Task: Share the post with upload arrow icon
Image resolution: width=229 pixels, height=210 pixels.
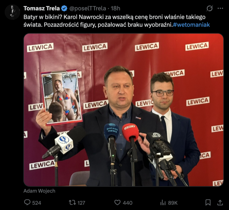Action: click(220, 202)
